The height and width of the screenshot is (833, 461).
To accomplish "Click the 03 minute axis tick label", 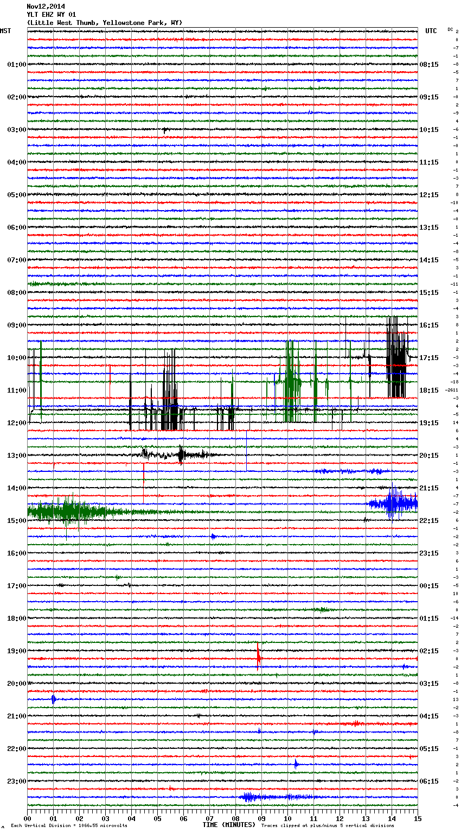I will 106,819.
